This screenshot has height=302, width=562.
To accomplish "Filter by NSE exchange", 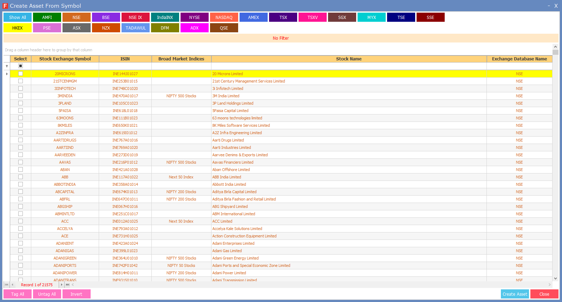I will click(77, 17).
